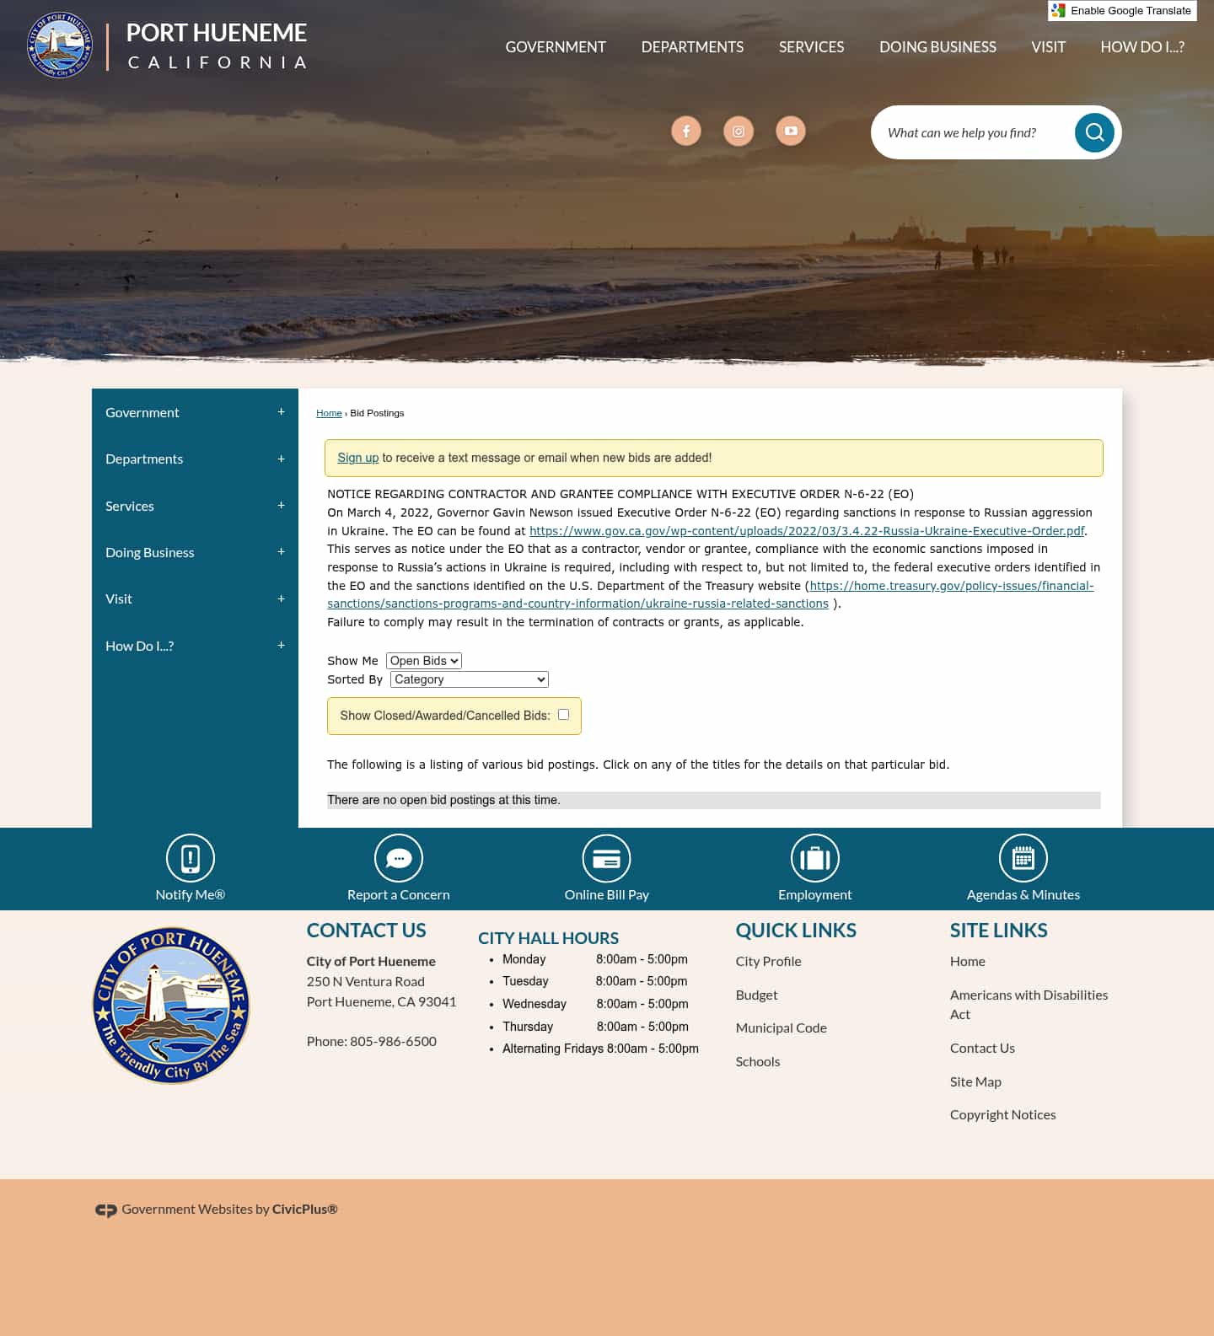Click the Online Bill Pay card icon
The width and height of the screenshot is (1214, 1336).
[607, 858]
